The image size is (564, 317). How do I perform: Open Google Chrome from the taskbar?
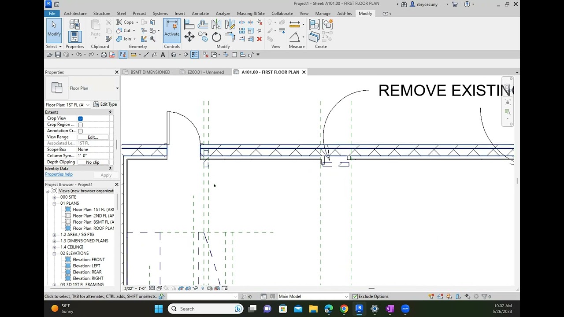(344, 309)
